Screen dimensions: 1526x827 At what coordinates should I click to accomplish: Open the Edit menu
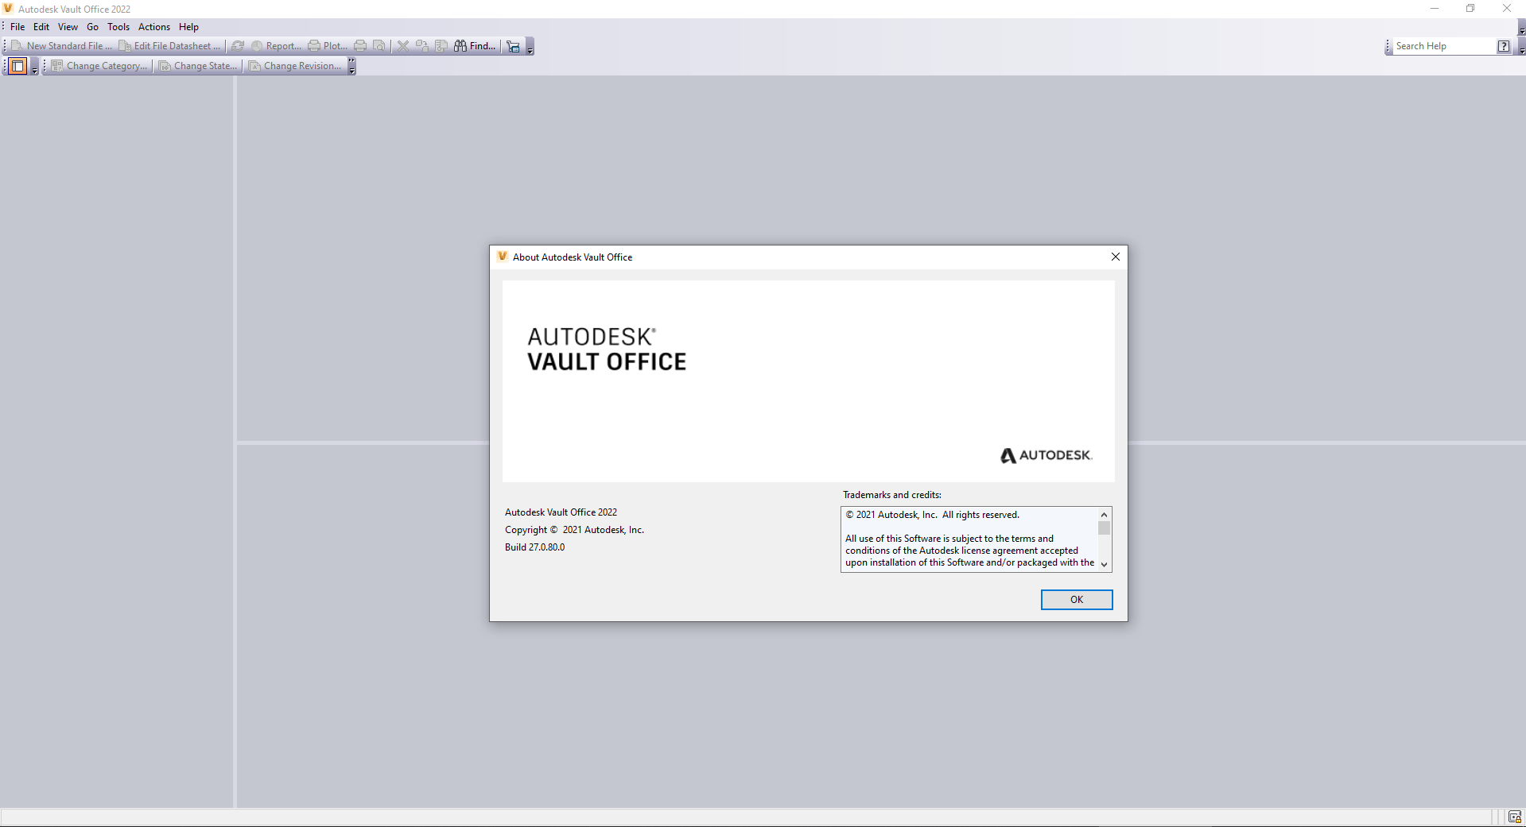click(x=41, y=27)
